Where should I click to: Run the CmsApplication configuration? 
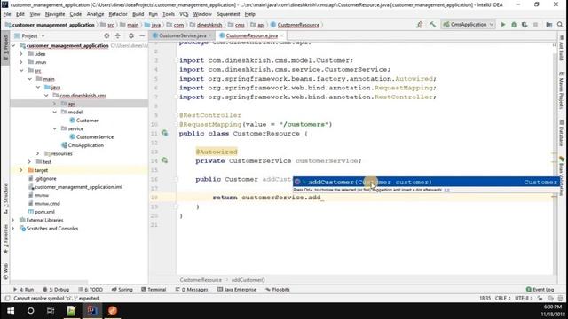coord(503,25)
